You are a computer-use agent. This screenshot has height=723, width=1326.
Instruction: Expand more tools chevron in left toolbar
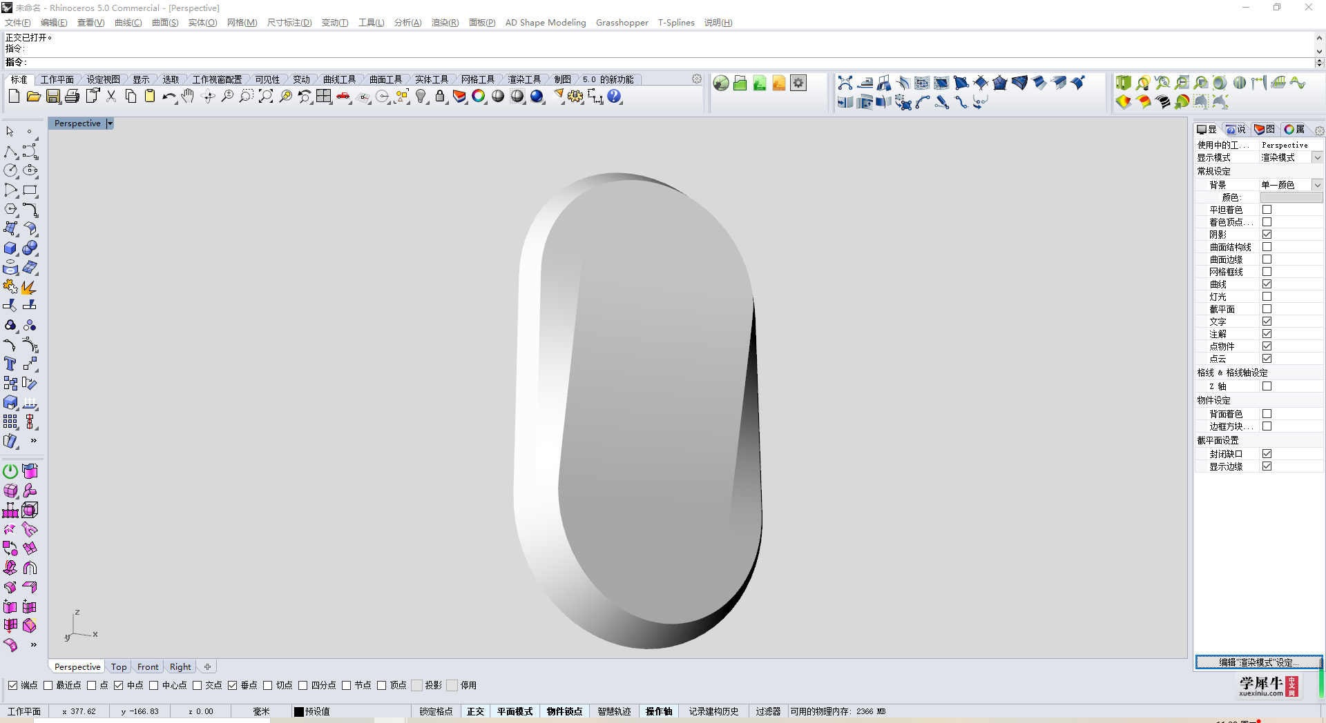(33, 440)
